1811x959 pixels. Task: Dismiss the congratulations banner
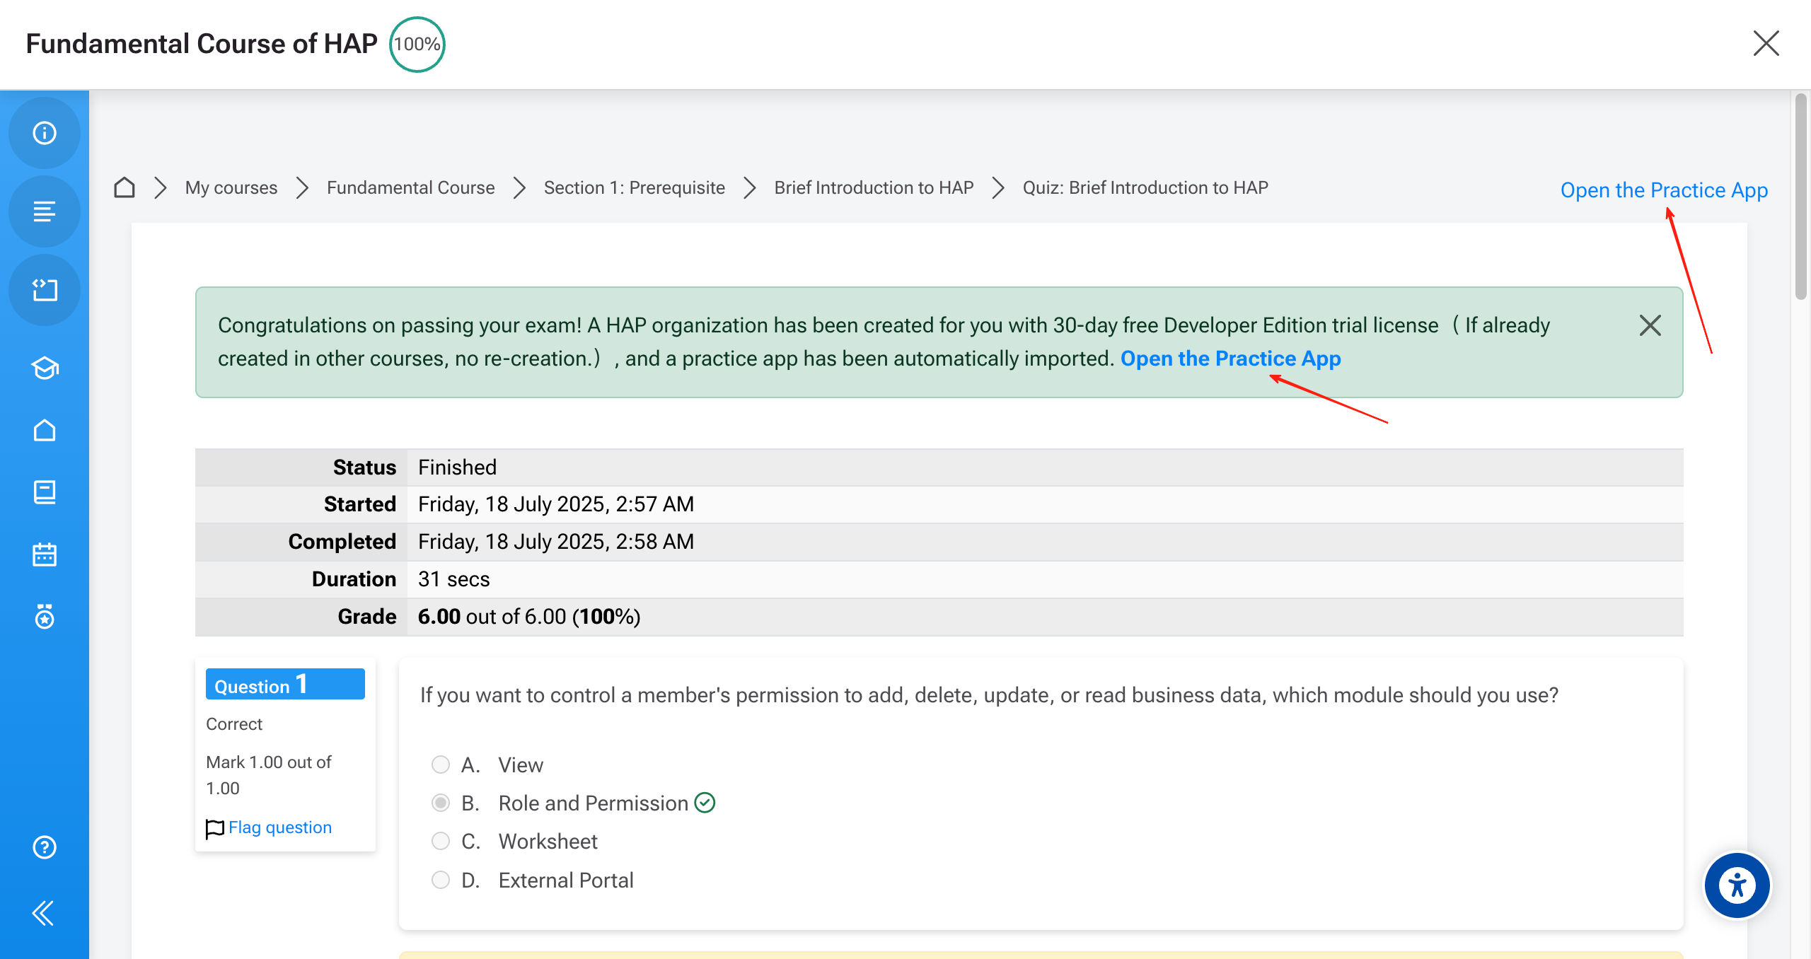tap(1650, 325)
